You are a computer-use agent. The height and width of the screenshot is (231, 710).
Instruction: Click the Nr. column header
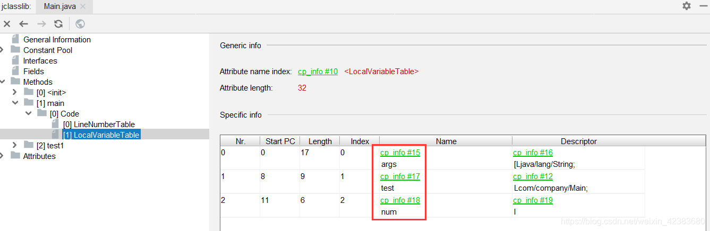click(x=240, y=141)
